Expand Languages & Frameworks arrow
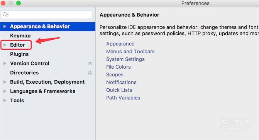This screenshot has height=140, width=259. [x=5, y=91]
